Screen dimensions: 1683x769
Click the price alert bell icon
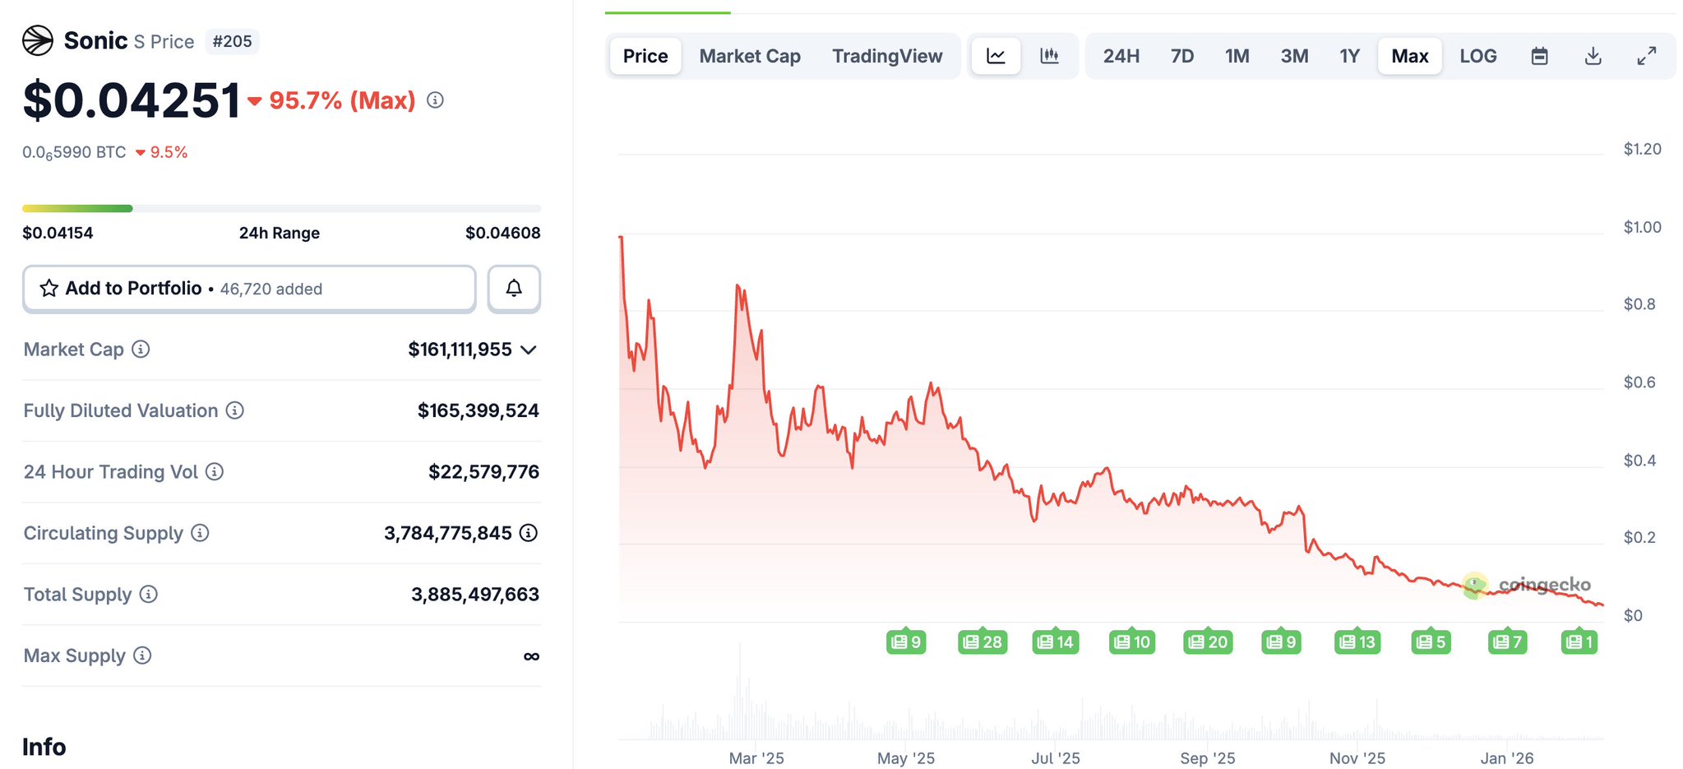(x=514, y=289)
